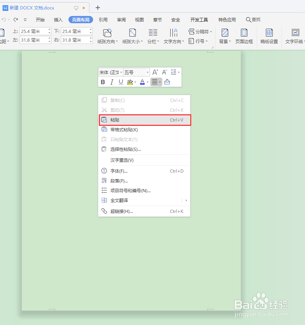The image size is (305, 325).
Task: Open the 特色应用 tab
Action: point(227,20)
